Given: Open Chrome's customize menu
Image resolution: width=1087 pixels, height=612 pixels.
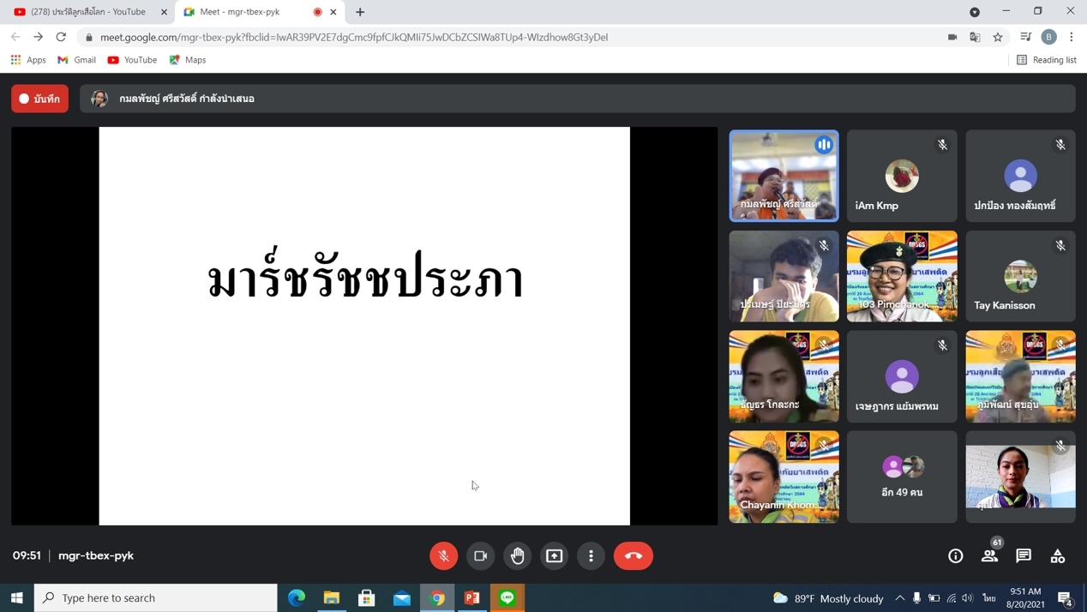Looking at the screenshot, I should click(1072, 37).
